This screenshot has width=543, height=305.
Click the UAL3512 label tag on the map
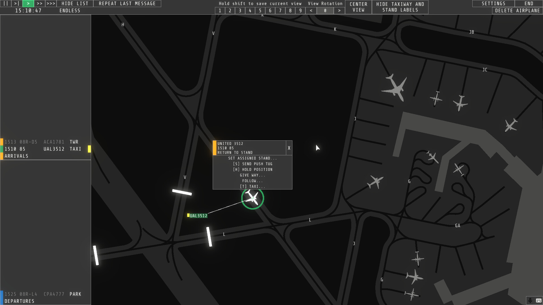coord(198,215)
